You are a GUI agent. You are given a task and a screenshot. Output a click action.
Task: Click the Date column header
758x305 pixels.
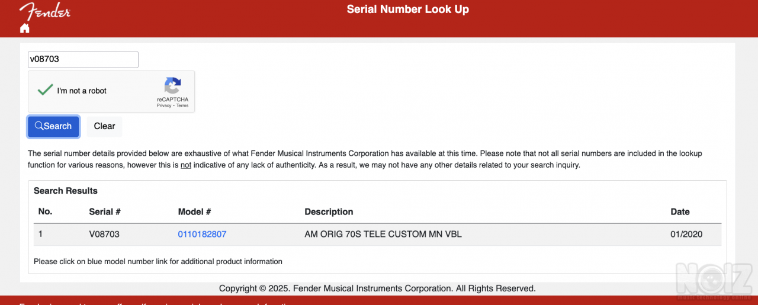(680, 211)
